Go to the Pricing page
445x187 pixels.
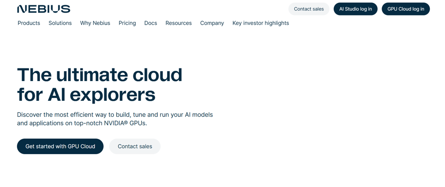click(127, 23)
